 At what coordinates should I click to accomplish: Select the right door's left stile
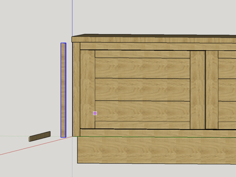click(212, 90)
